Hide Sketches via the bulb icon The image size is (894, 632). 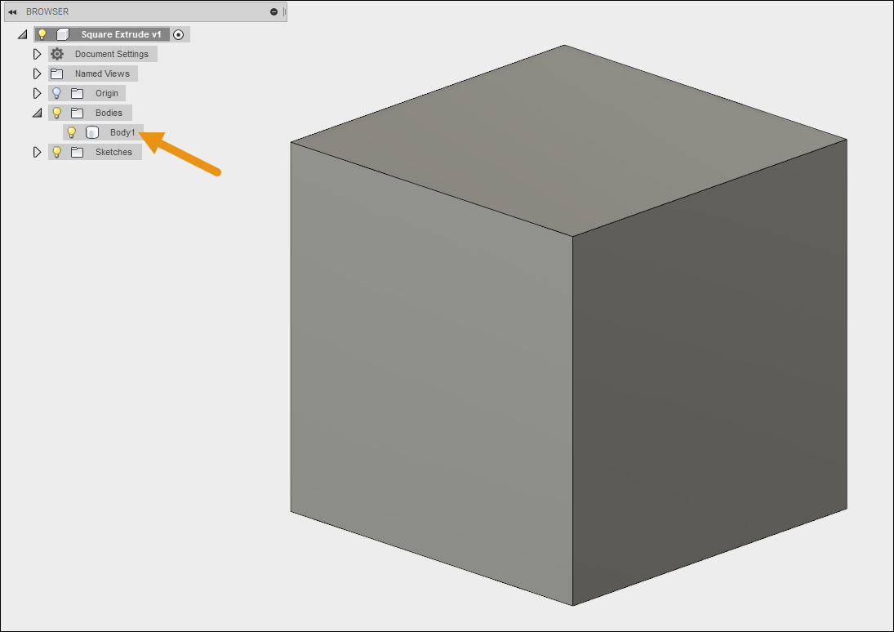tap(56, 152)
